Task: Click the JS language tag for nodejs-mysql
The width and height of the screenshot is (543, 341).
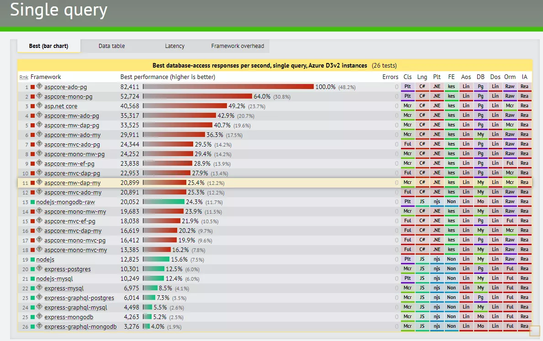Action: click(422, 278)
